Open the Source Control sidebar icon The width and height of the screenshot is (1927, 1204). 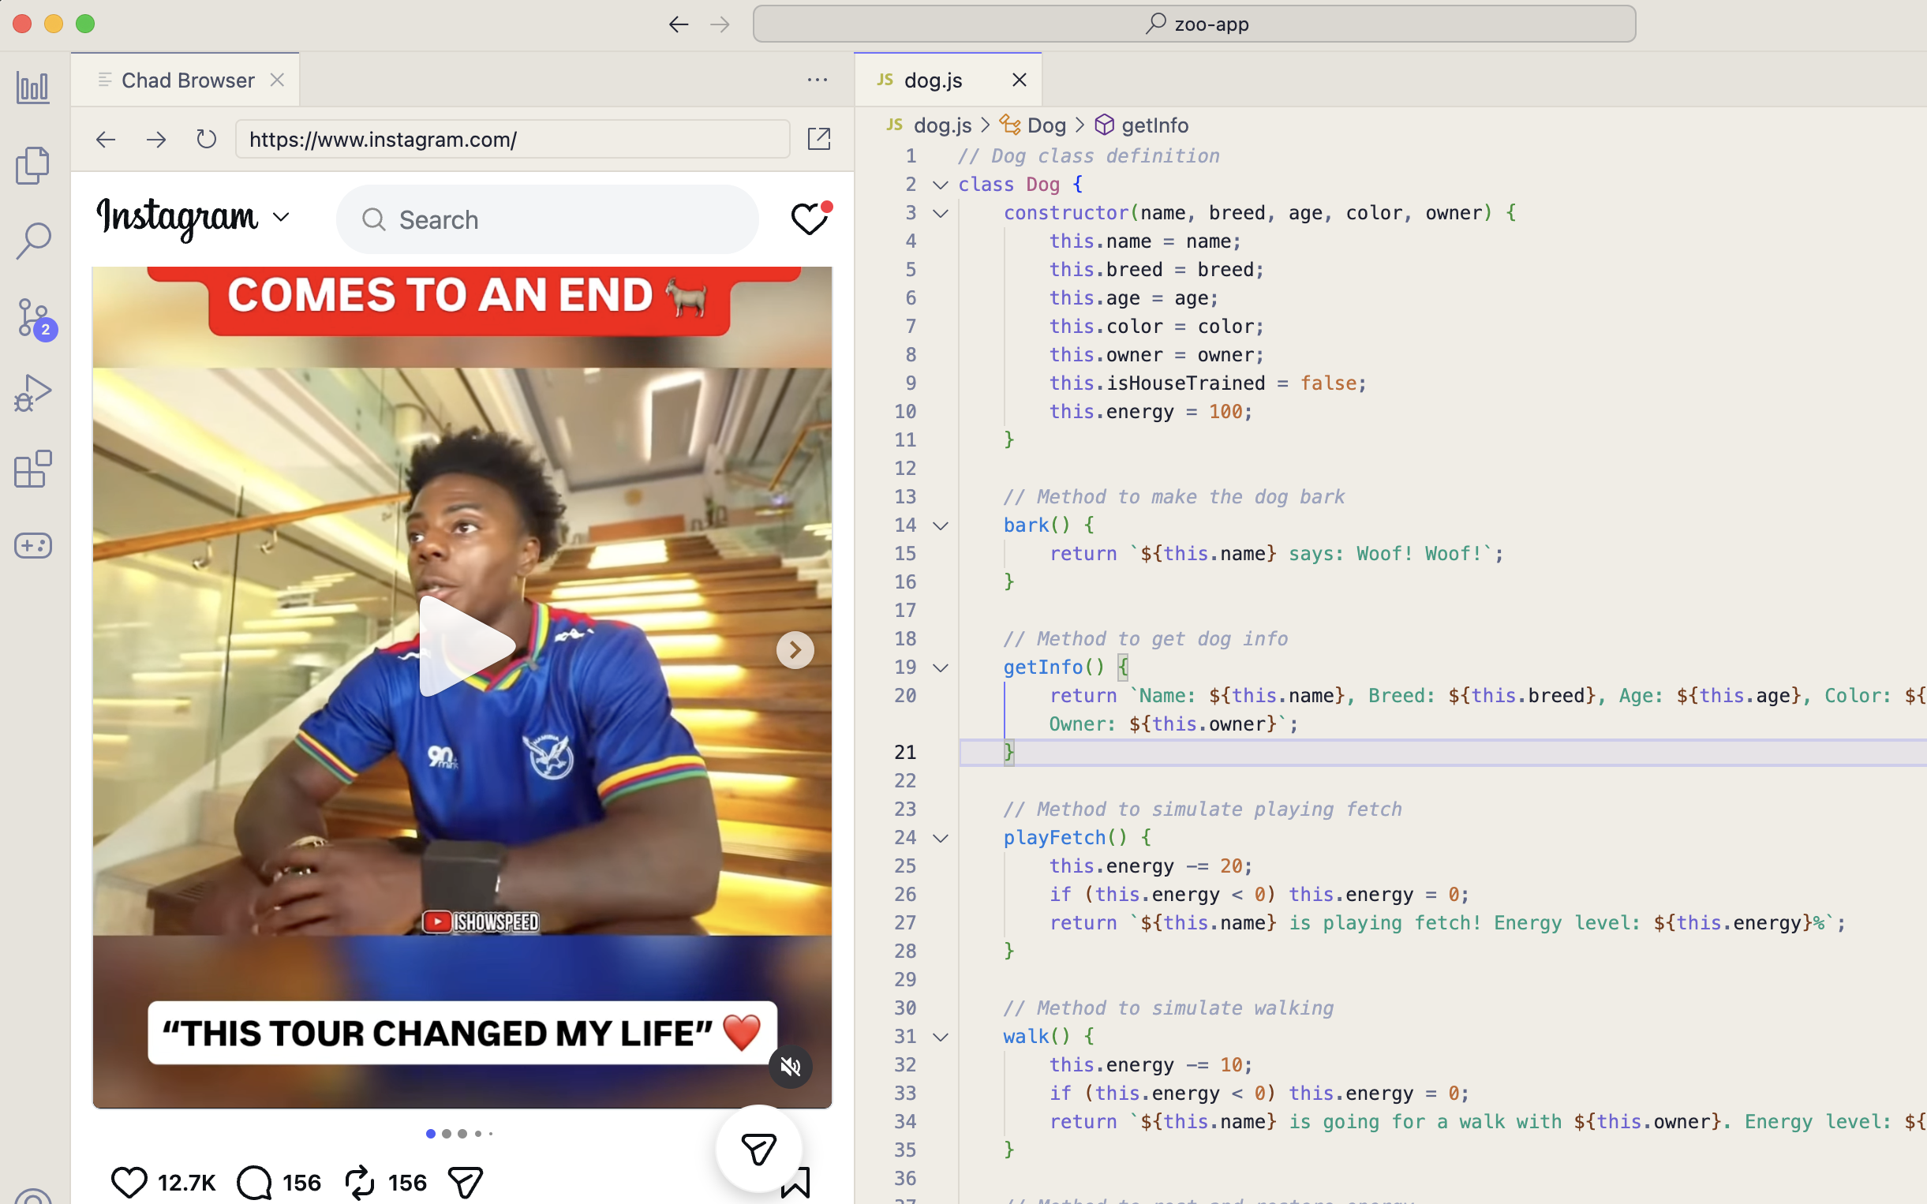point(32,317)
